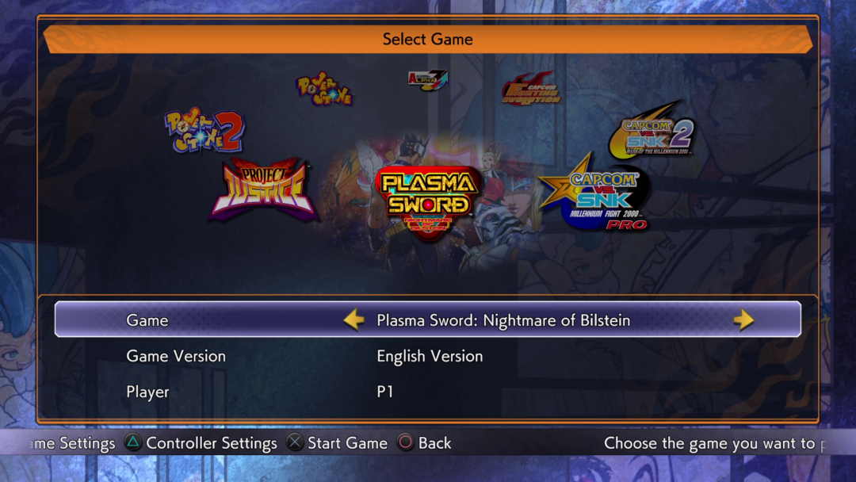Select the Game Version row
The image size is (856, 482).
(428, 356)
